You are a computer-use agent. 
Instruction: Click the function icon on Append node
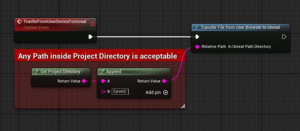pyautogui.click(x=102, y=72)
